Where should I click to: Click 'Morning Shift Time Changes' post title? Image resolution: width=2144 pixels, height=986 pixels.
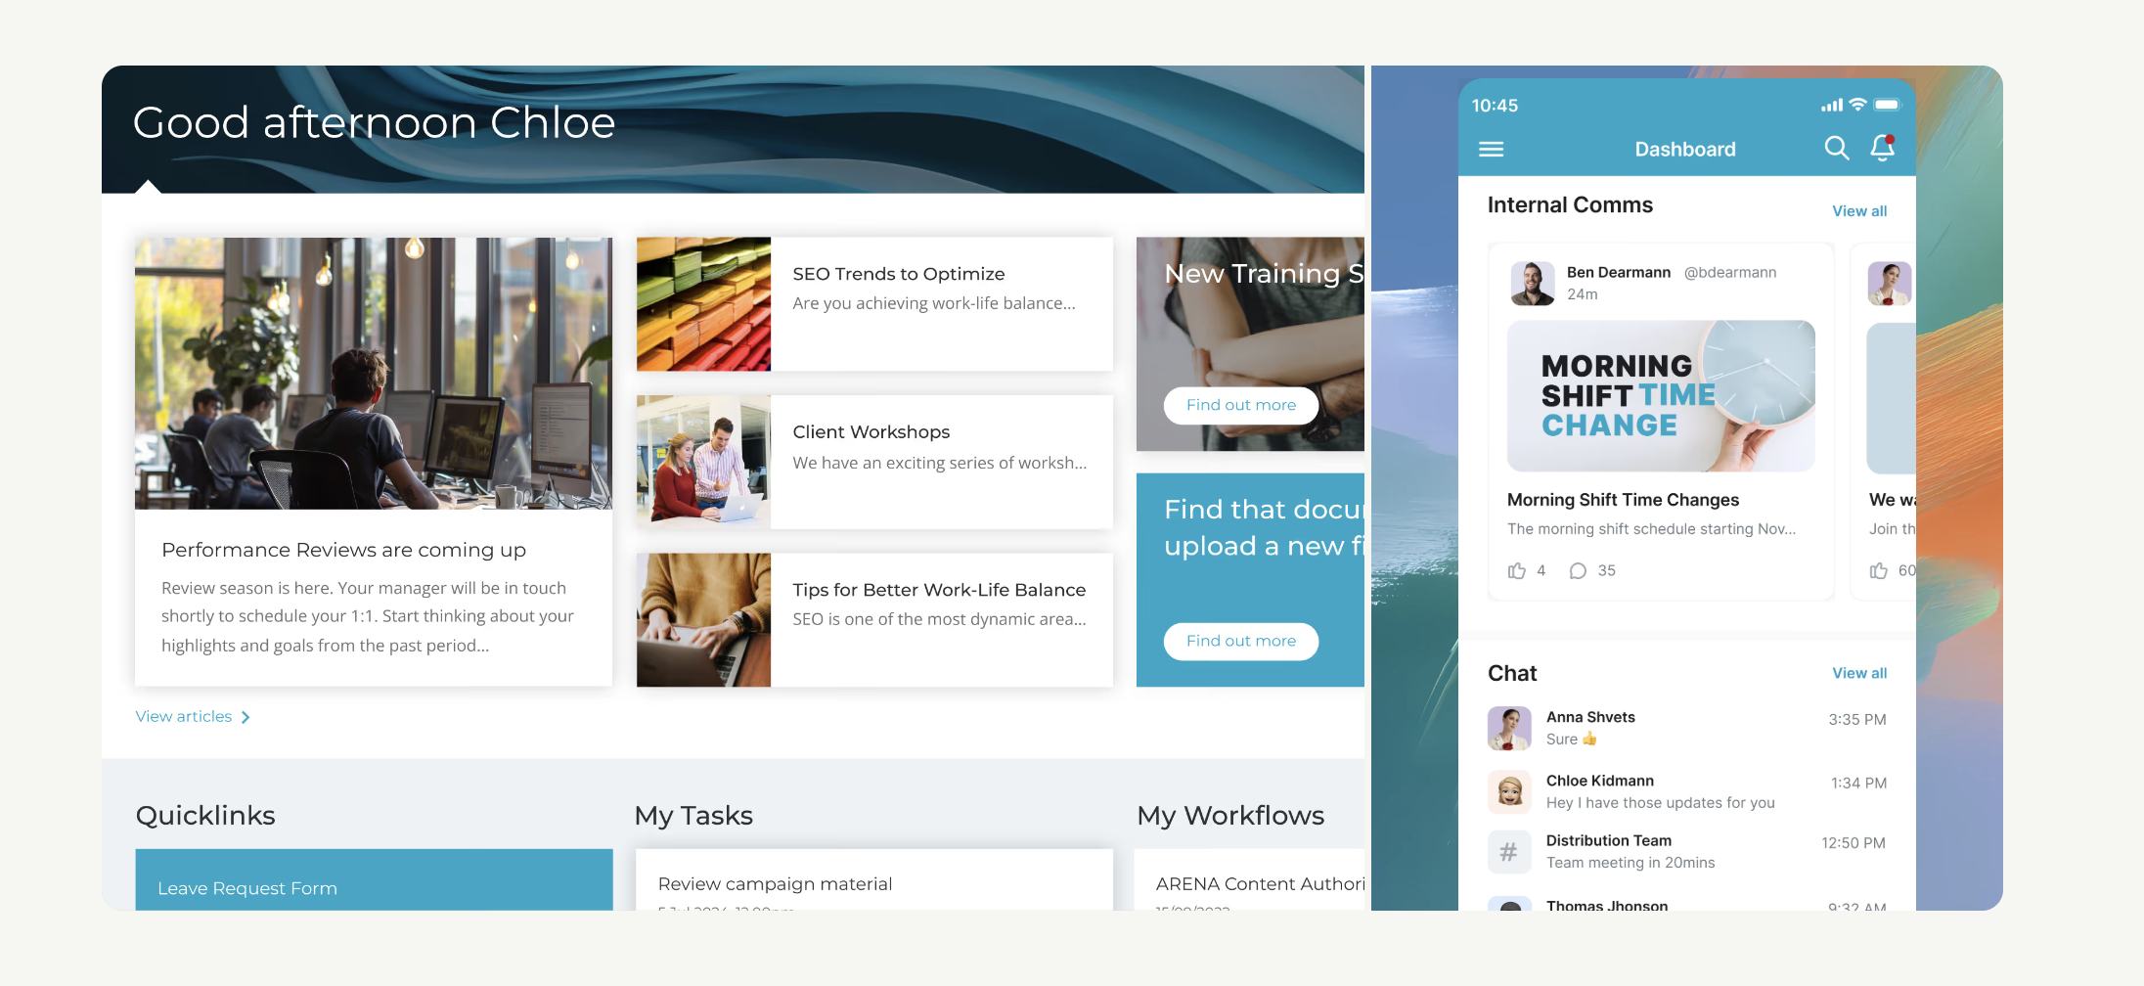coord(1623,500)
